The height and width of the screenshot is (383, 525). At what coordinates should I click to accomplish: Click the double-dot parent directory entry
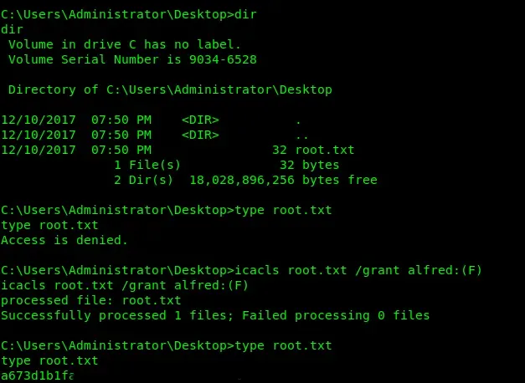(x=302, y=135)
